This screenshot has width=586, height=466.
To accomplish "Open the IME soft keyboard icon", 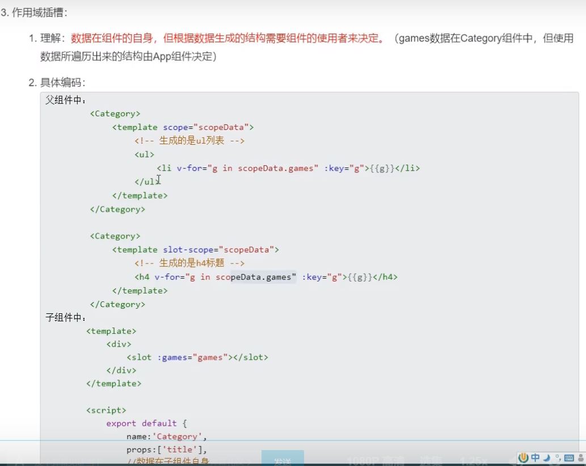I will (x=569, y=458).
